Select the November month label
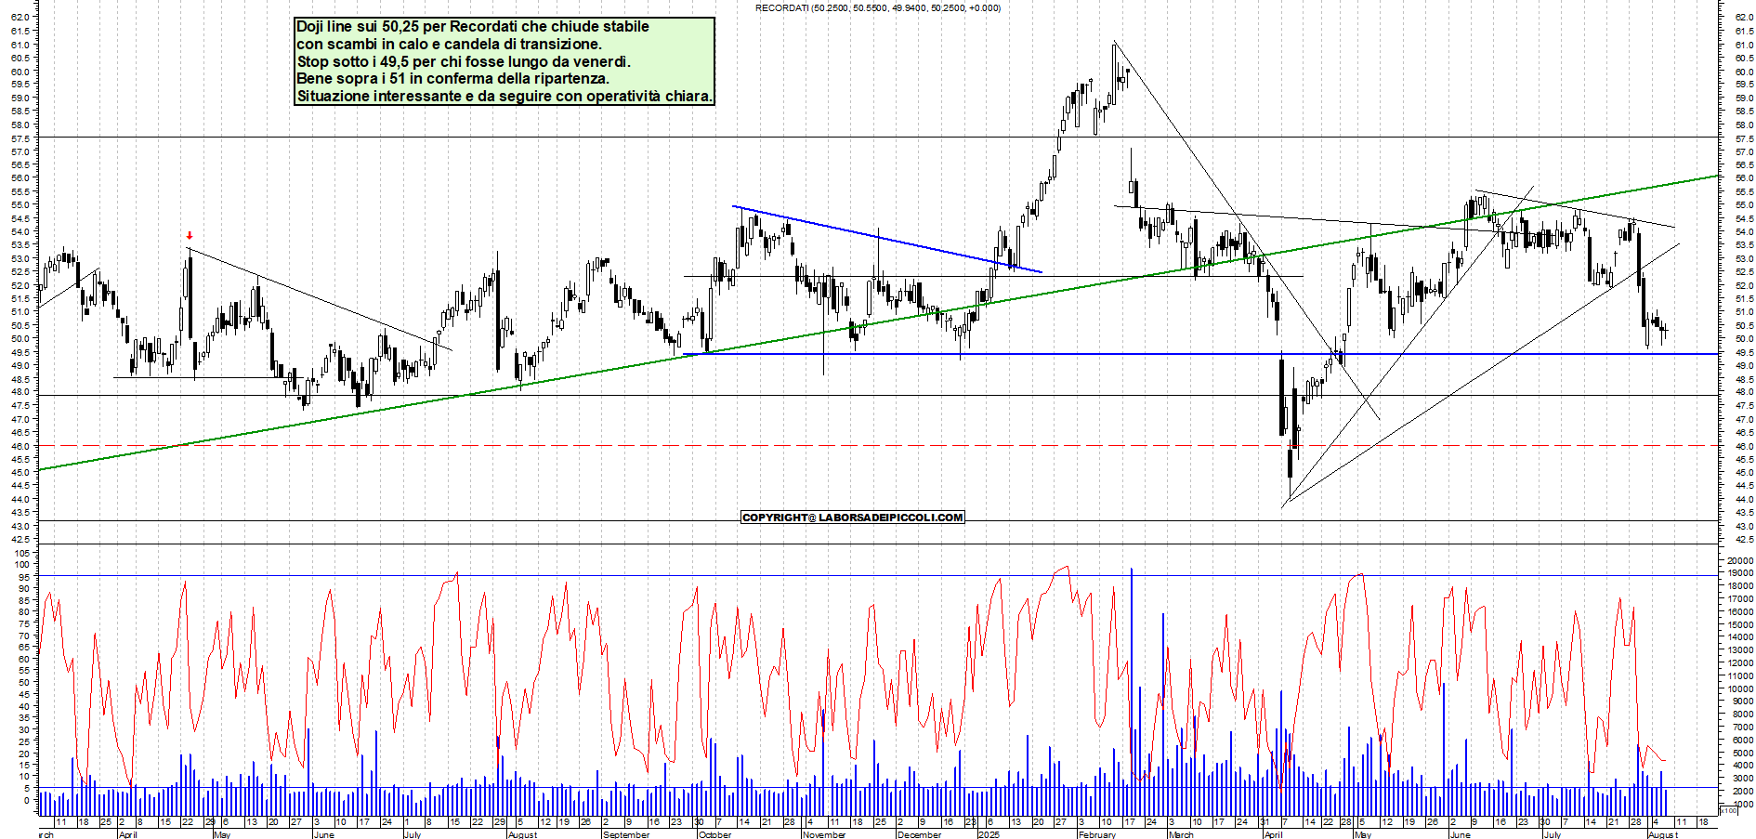Image resolution: width=1756 pixels, height=839 pixels. coord(824,834)
